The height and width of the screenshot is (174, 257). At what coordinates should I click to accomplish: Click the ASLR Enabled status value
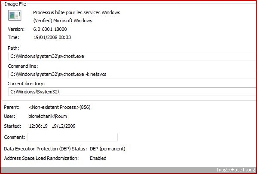(98, 158)
